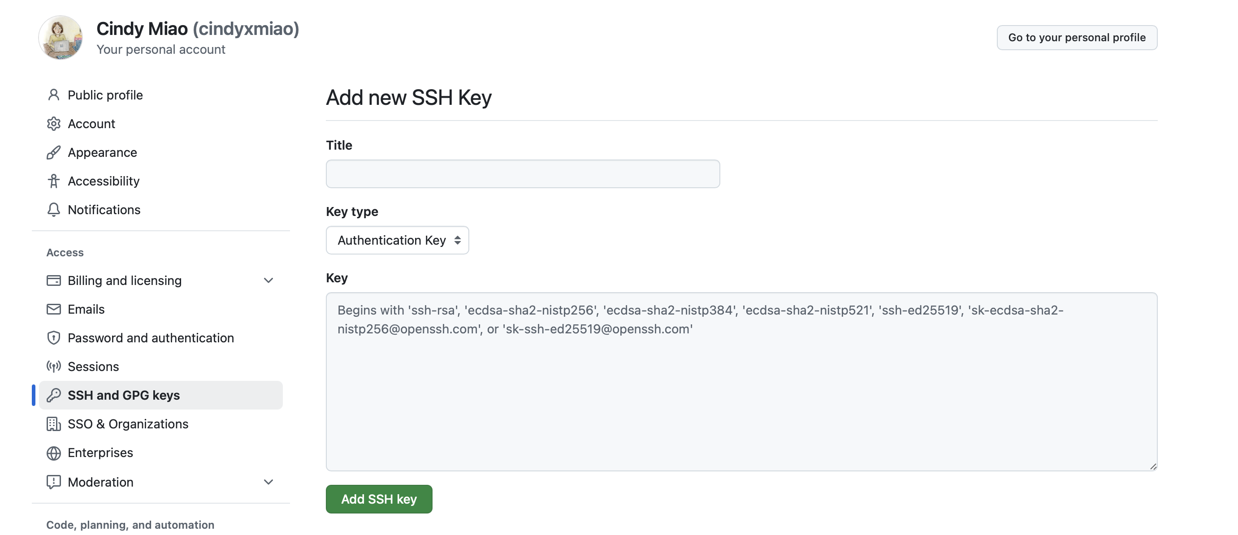This screenshot has width=1238, height=535.
Task: Click the Add SSH key button
Action: click(x=379, y=499)
